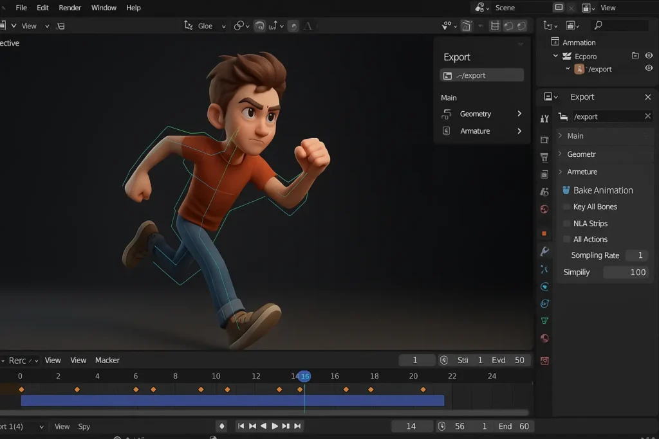The height and width of the screenshot is (439, 659).
Task: Click the scene selector icon beside Scene
Action: [x=481, y=8]
